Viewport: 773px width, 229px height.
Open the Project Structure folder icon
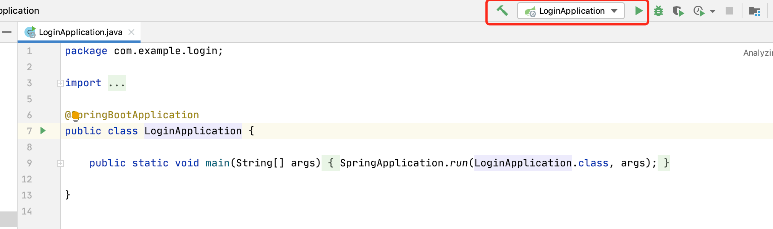(755, 11)
